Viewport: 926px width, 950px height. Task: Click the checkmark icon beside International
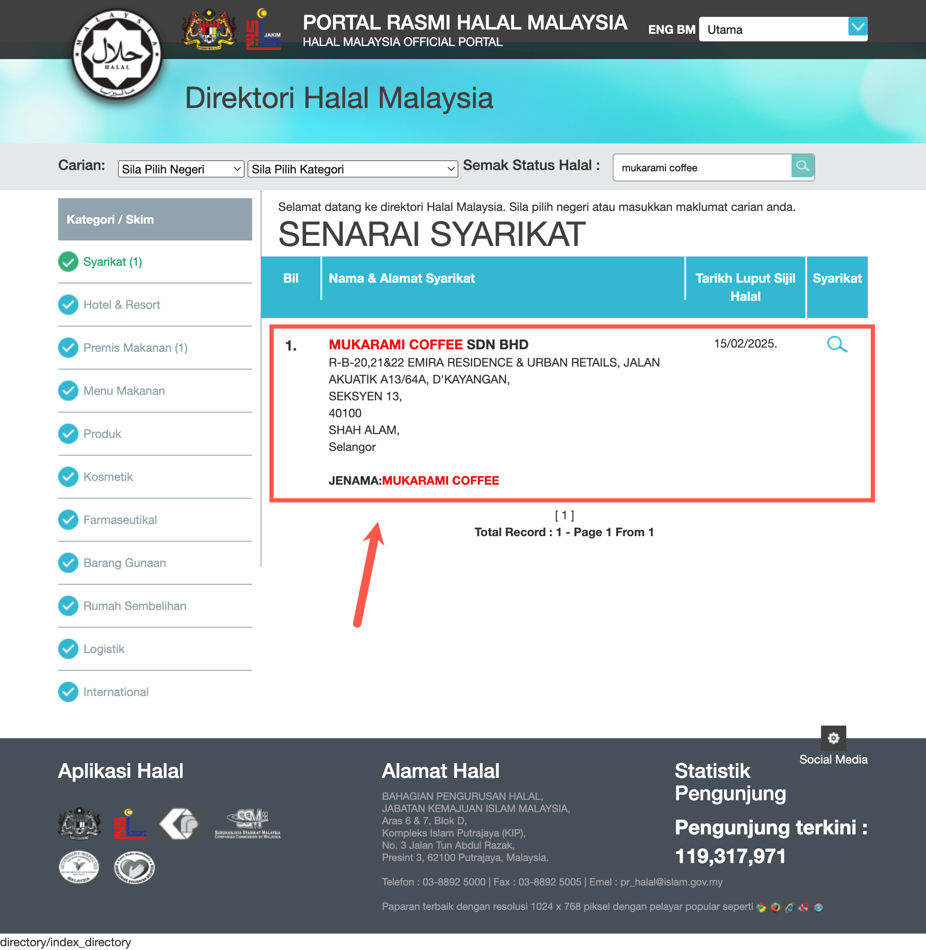click(x=68, y=692)
